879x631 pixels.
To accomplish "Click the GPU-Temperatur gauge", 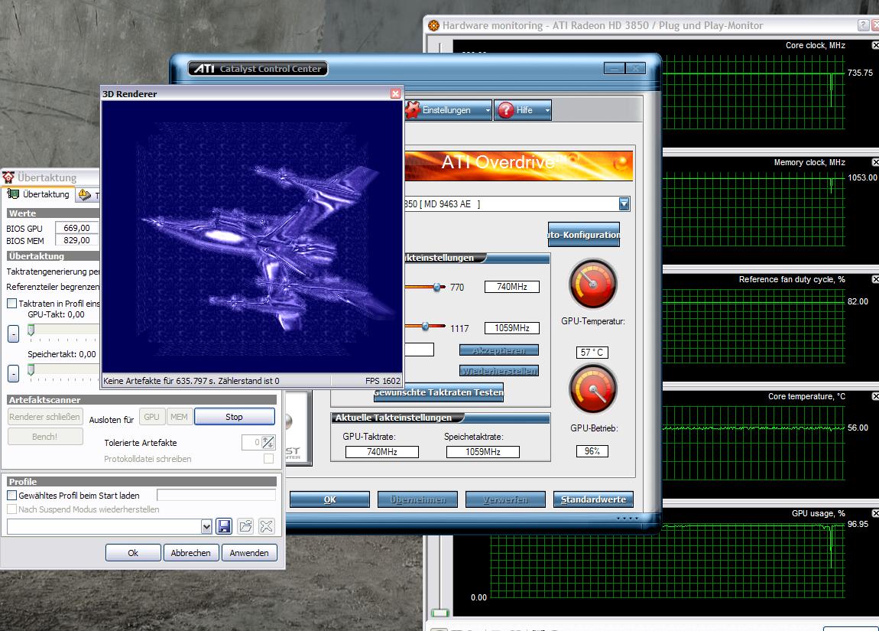I will pos(593,284).
